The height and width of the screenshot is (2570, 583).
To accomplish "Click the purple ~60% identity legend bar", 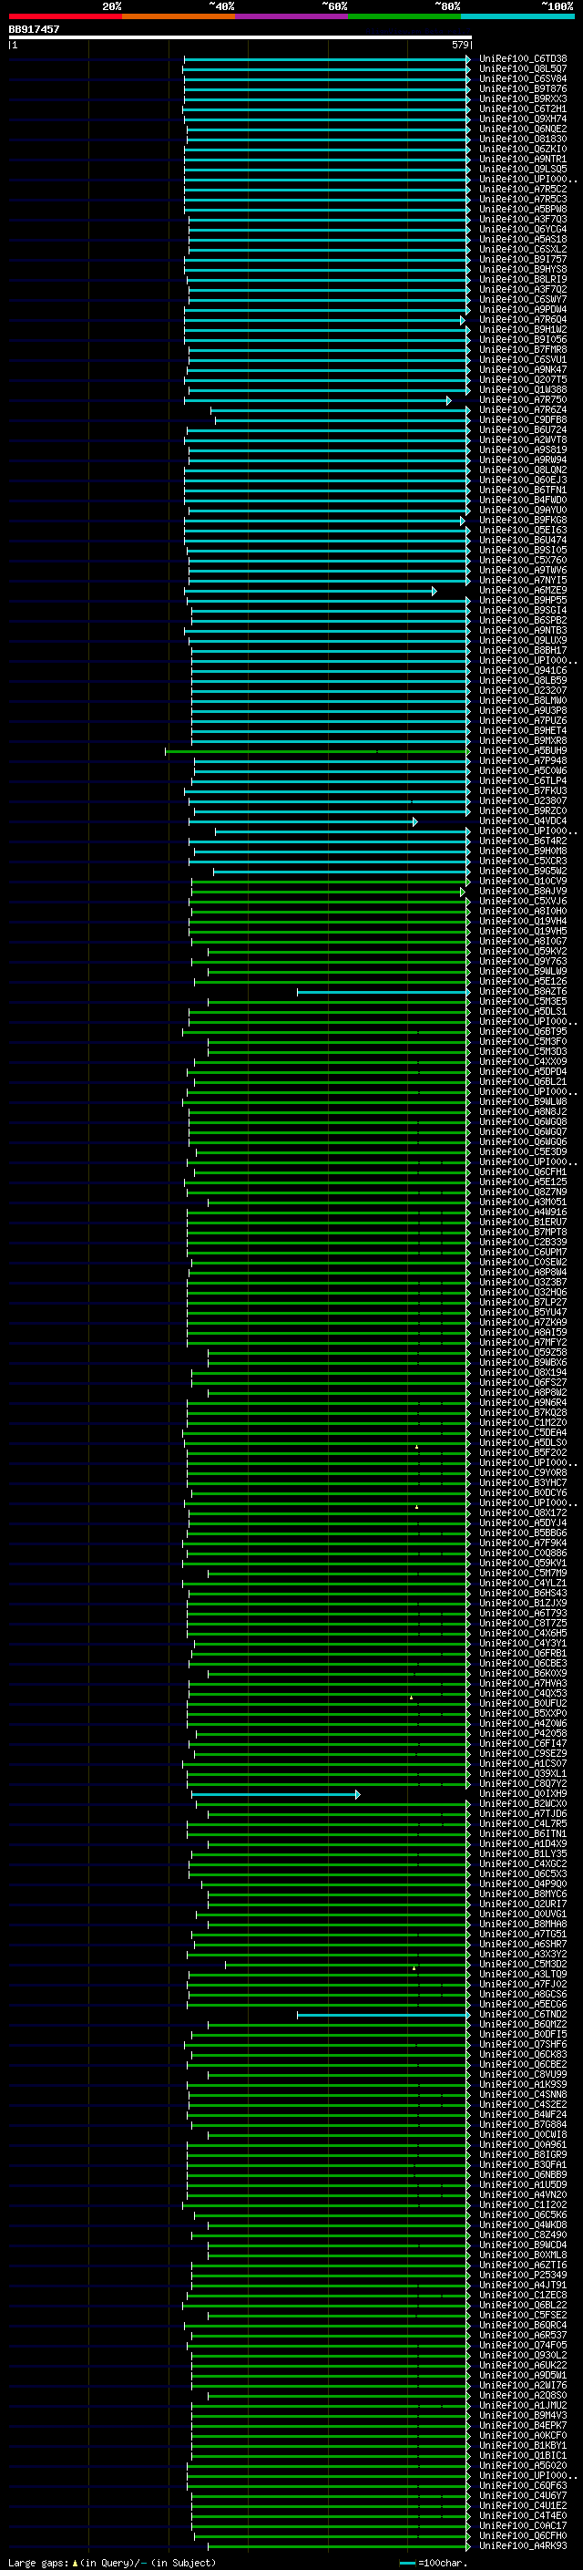I will (291, 16).
